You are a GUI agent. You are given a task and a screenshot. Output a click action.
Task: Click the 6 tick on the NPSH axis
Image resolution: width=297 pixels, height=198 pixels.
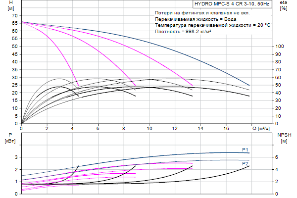coord(277,157)
